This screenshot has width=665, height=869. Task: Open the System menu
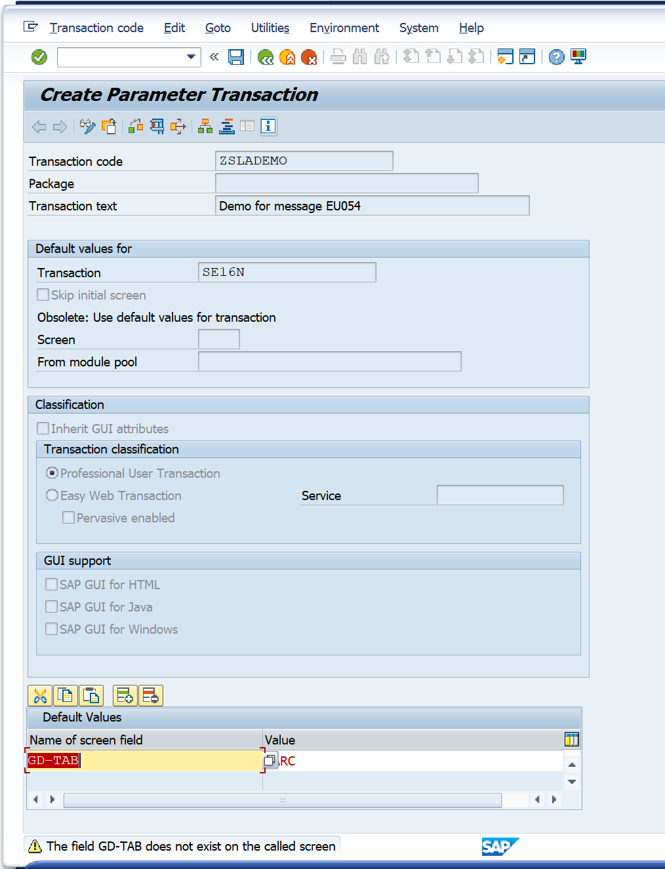click(418, 28)
